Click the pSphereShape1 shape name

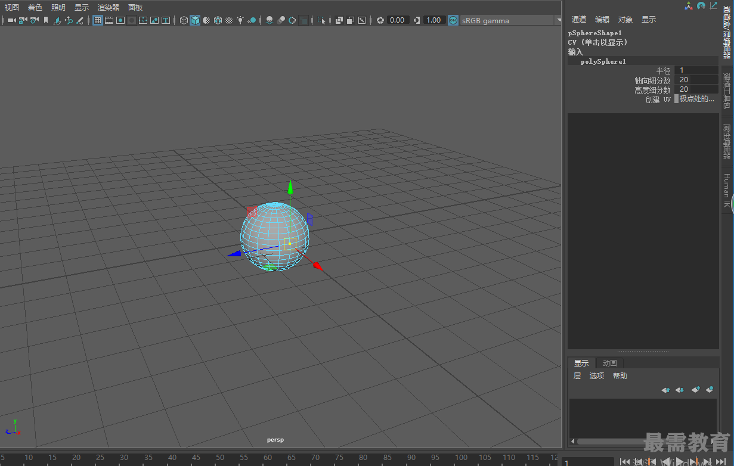pos(595,33)
